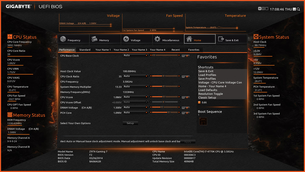
Task: Open the DRAM Voltage Auto dropdown
Action: tap(135, 107)
